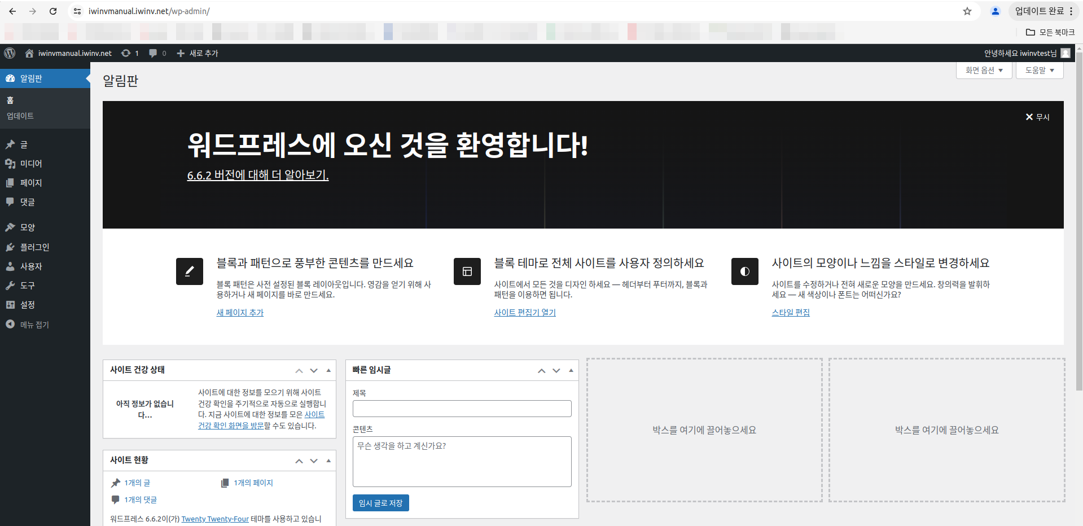The width and height of the screenshot is (1083, 526).
Task: Move 빠른 임시글 box up
Action: point(542,371)
